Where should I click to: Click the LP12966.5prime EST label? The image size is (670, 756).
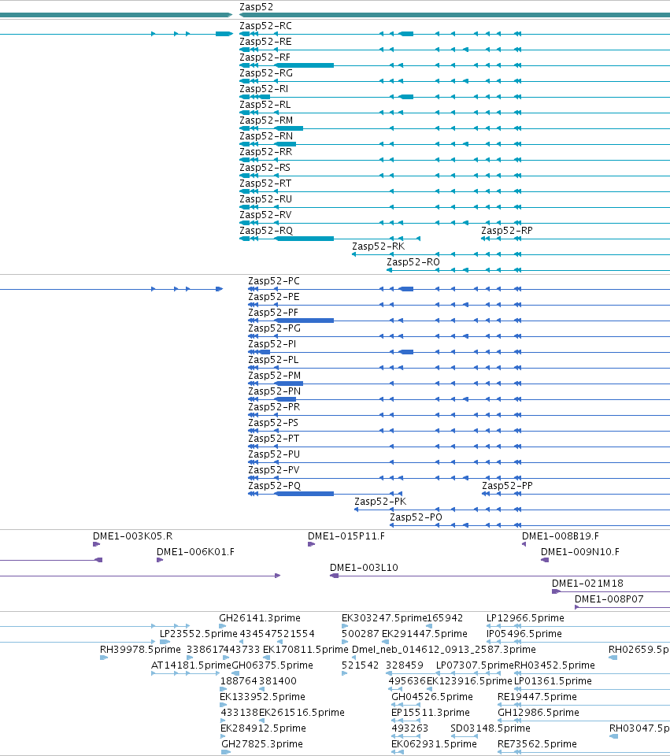tap(525, 618)
